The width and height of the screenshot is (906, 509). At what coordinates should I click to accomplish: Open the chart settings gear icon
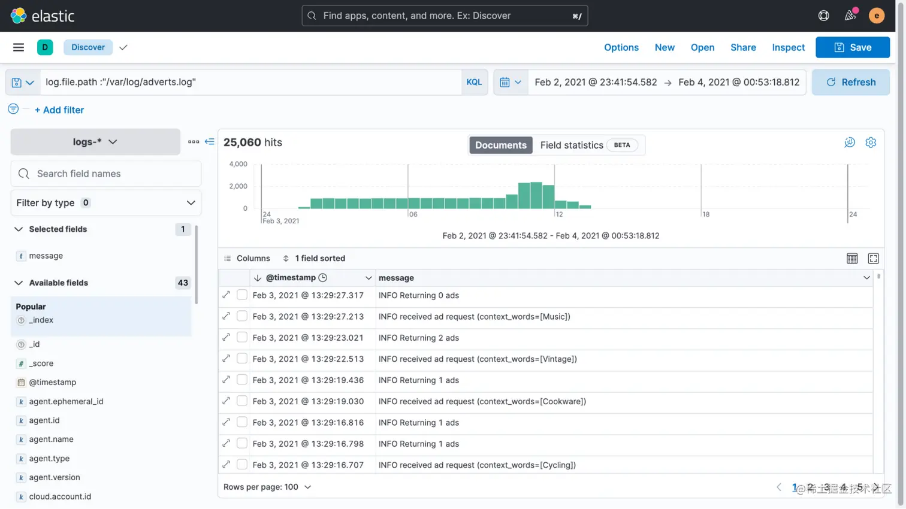click(871, 143)
